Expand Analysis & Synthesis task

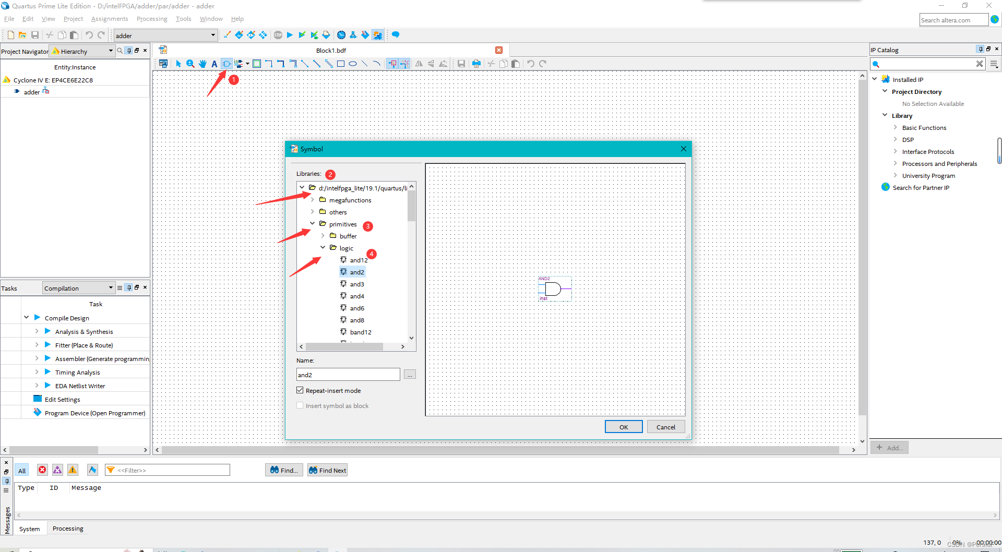[x=37, y=331]
